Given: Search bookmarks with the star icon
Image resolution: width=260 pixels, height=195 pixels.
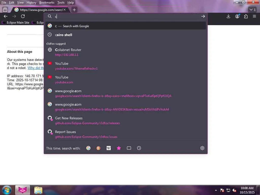Looking at the screenshot, I should (119, 148).
